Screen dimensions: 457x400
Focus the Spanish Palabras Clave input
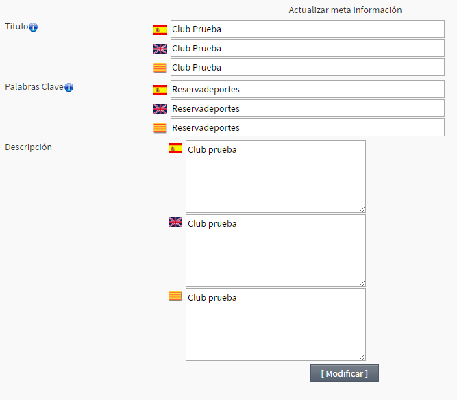tap(308, 89)
